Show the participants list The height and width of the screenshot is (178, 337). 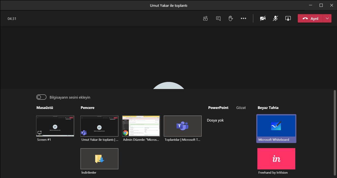tap(205, 18)
